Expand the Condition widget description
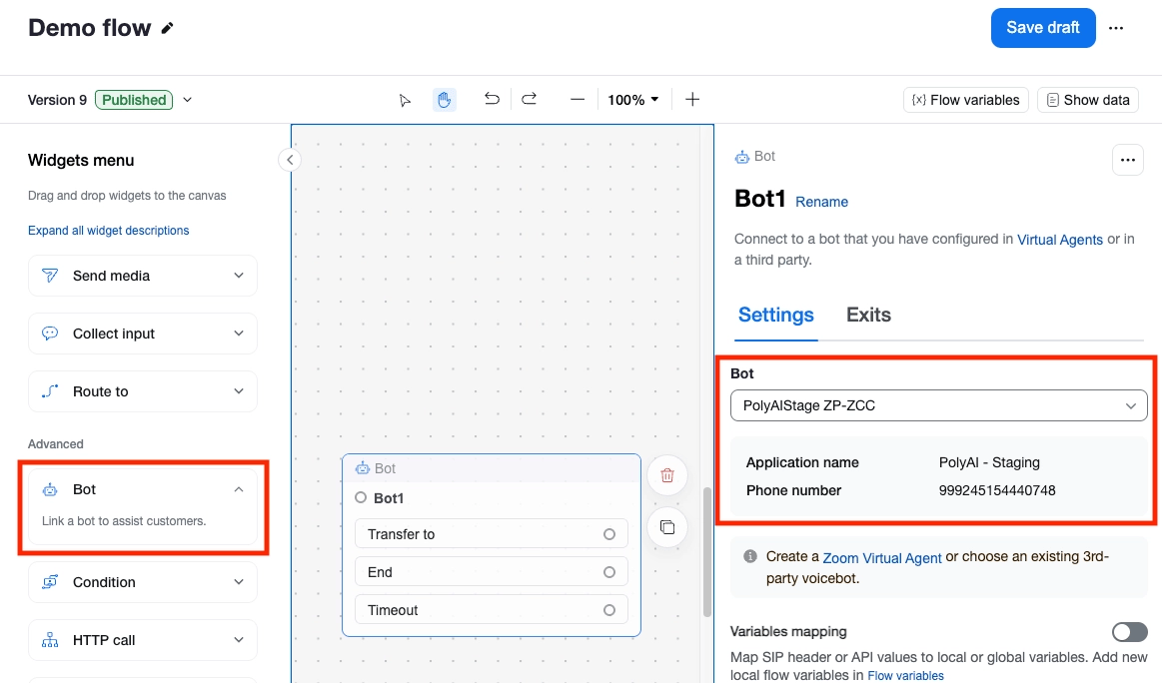The height and width of the screenshot is (683, 1162). coord(239,582)
